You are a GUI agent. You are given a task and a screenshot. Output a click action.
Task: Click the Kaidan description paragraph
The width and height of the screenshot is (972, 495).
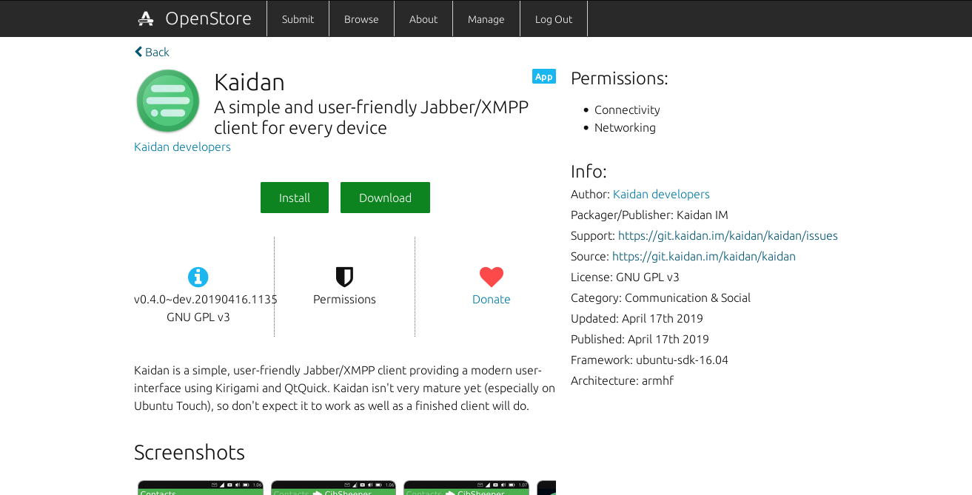click(x=344, y=388)
